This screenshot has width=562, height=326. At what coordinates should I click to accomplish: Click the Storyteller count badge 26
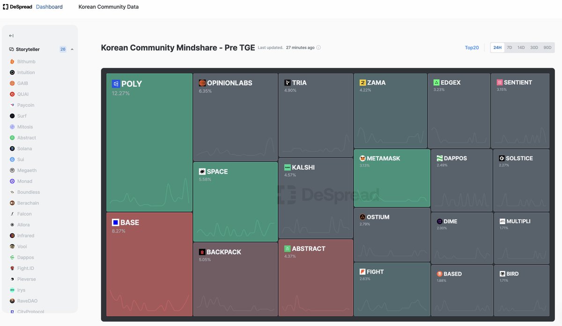pos(63,49)
